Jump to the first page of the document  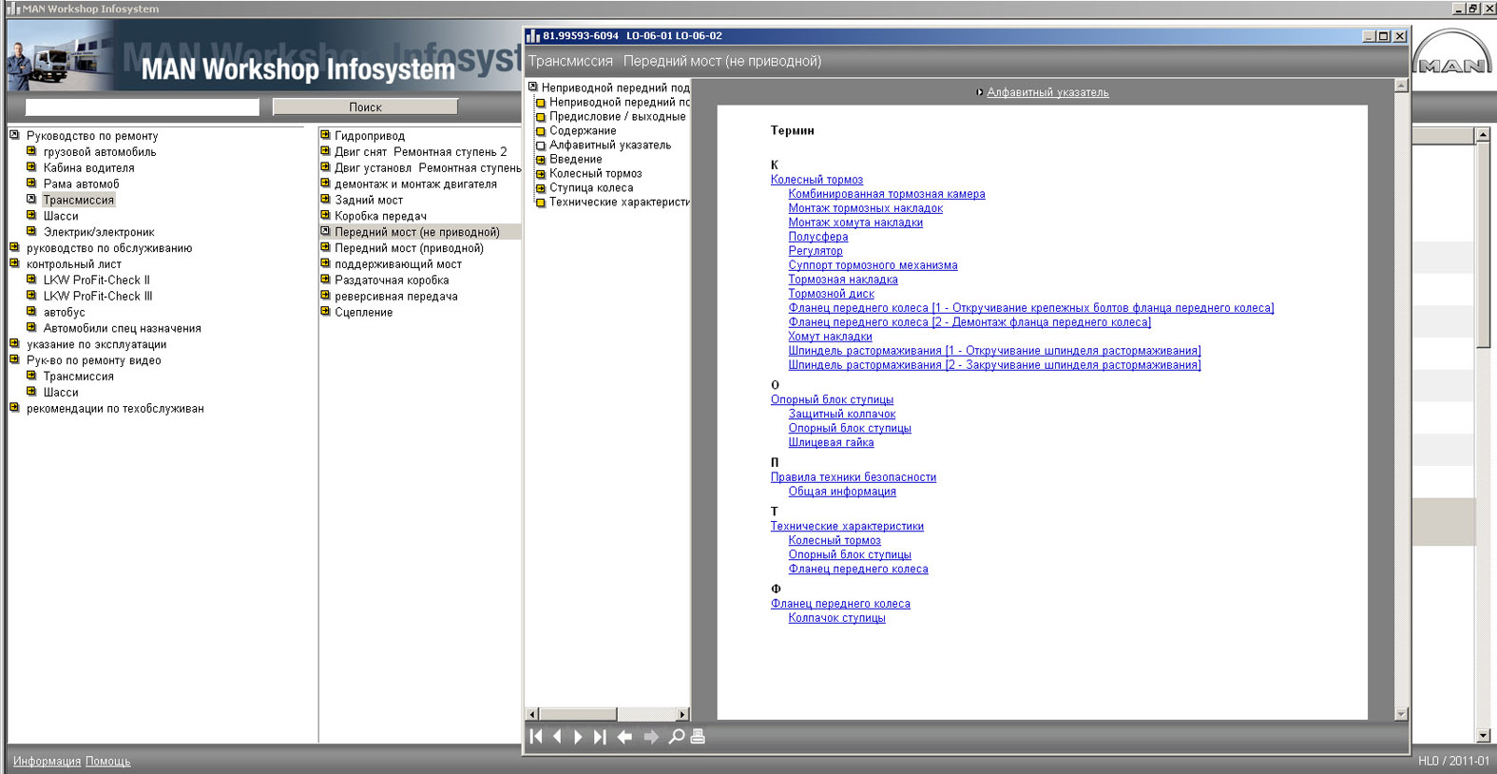536,737
